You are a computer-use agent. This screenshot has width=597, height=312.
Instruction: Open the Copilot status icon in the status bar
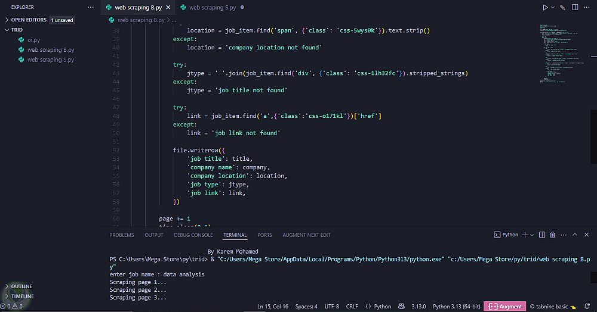point(401,307)
